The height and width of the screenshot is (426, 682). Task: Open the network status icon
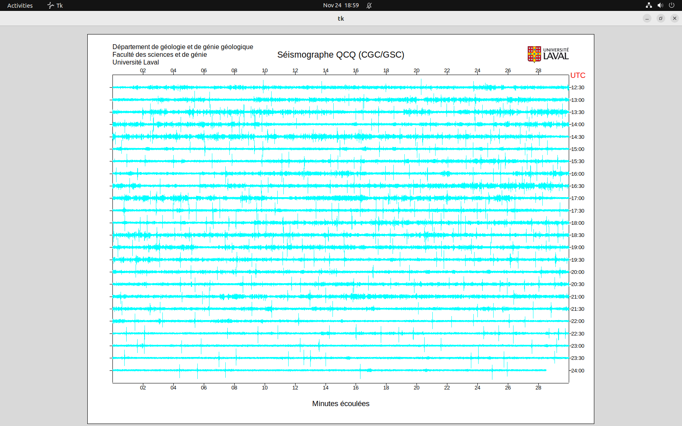tap(649, 5)
